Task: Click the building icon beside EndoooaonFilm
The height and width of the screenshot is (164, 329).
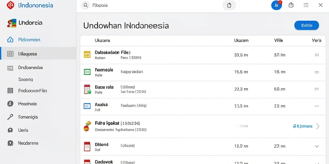Action: (x=10, y=90)
